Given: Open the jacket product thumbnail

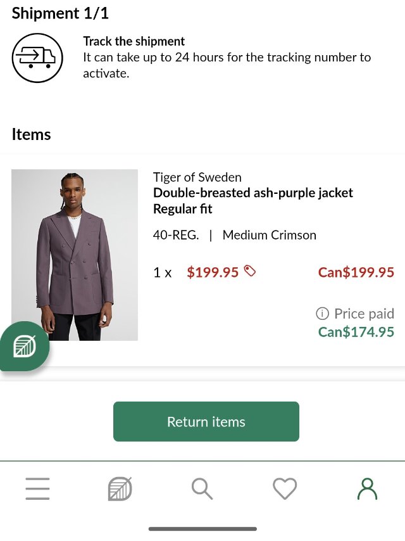Looking at the screenshot, I should 75,255.
